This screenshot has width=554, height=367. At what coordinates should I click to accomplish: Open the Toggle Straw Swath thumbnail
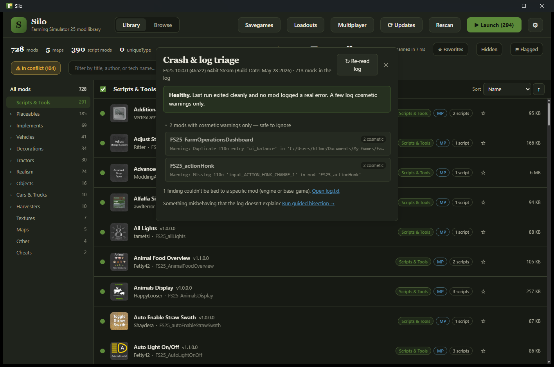click(119, 321)
